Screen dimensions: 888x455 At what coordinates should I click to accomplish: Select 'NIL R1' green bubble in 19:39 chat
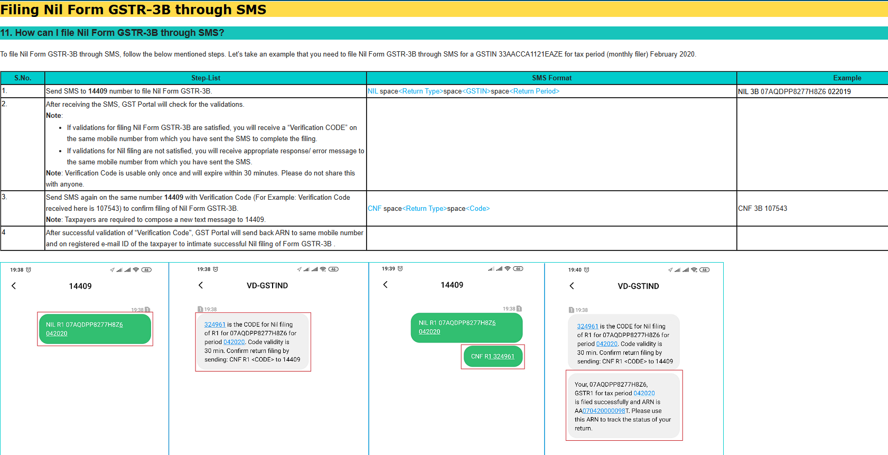pos(466,328)
